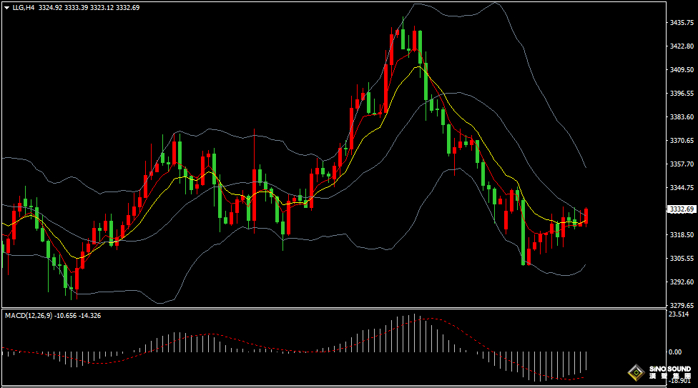Click the 3409.50 price axis label
Viewport: 698px width, 388px height.
coord(682,70)
